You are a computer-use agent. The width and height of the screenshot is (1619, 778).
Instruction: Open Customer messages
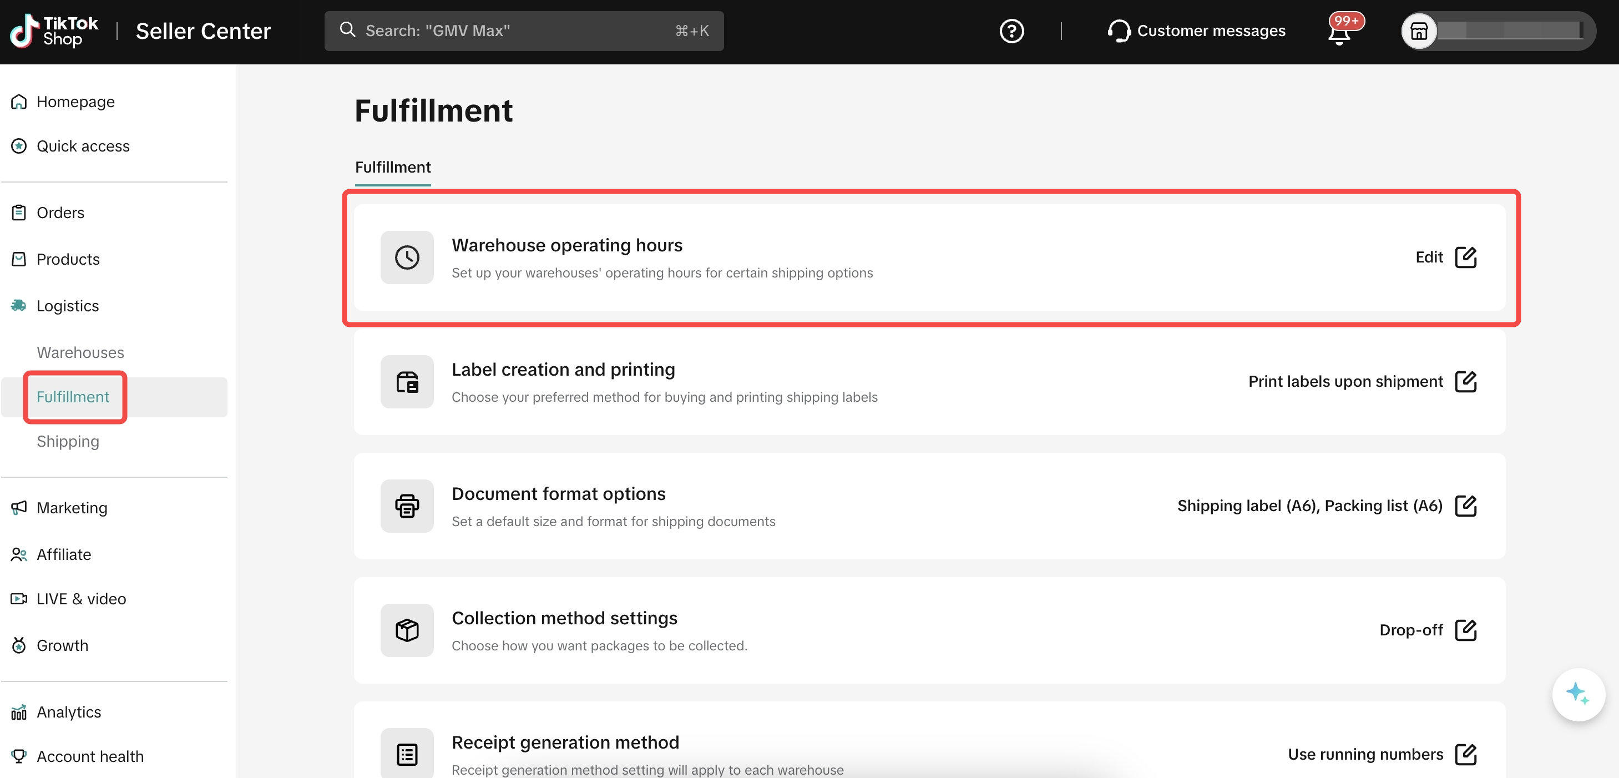tap(1196, 31)
